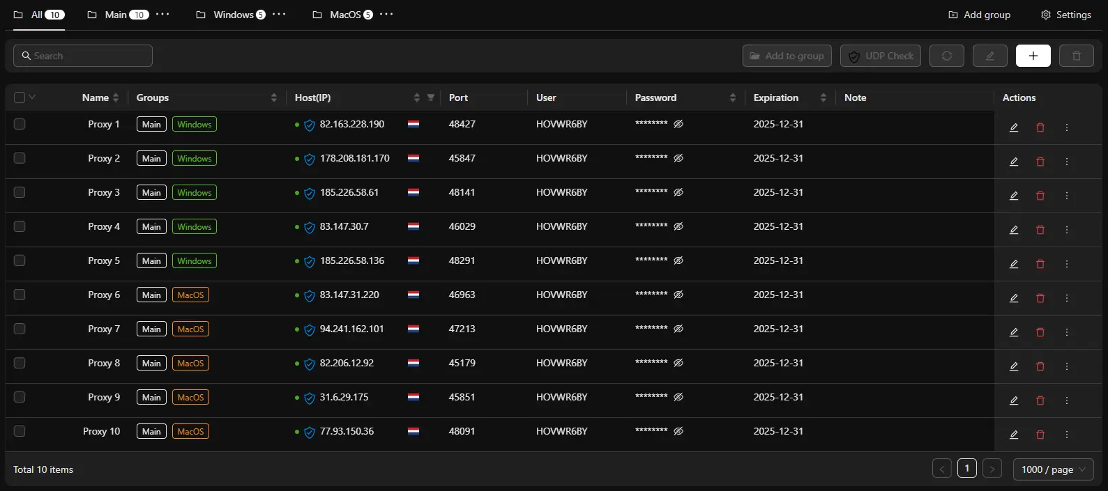This screenshot has width=1108, height=491.
Task: Reveal password for Proxy 2
Action: click(x=678, y=158)
